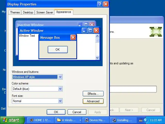
Task: Click the installer window text field
Action: tap(133, 89)
